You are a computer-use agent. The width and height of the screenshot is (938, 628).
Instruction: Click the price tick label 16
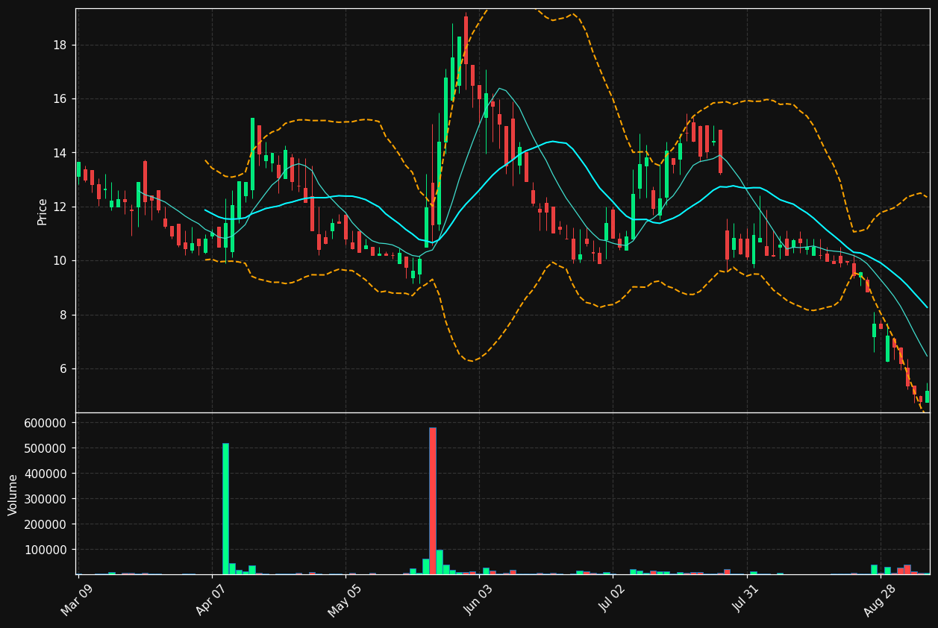point(60,99)
